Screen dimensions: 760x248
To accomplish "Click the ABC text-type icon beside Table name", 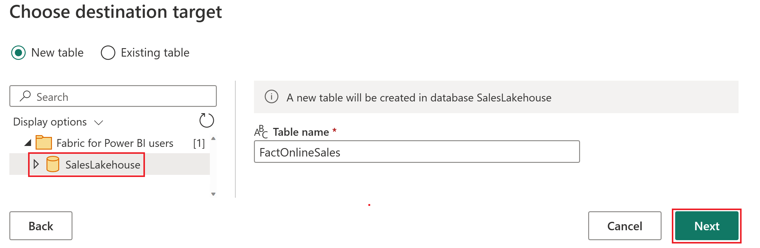I will 261,132.
